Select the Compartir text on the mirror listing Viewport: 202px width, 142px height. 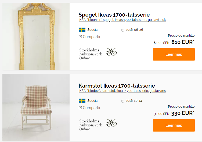click(92, 37)
